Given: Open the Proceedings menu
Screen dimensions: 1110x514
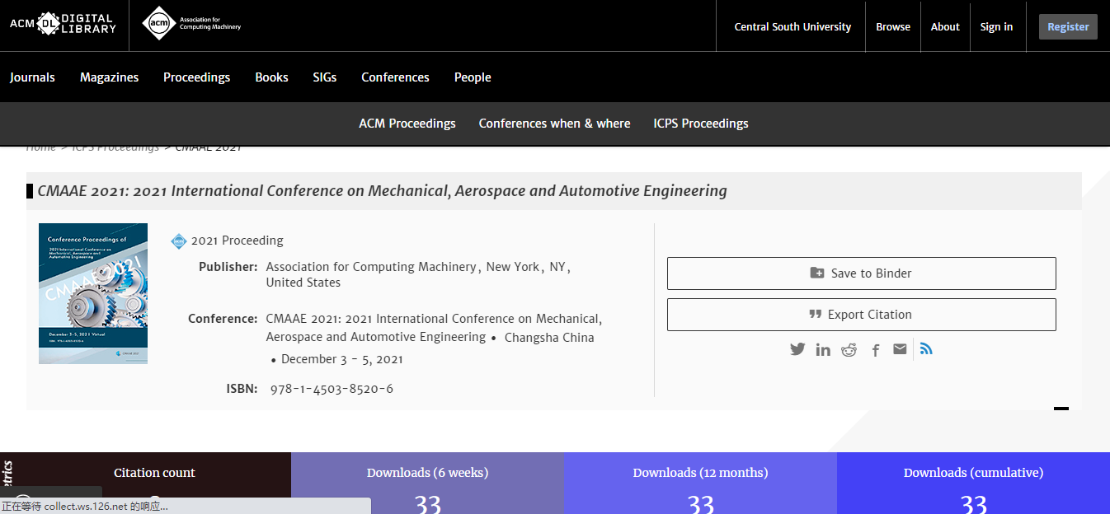Looking at the screenshot, I should [x=196, y=77].
